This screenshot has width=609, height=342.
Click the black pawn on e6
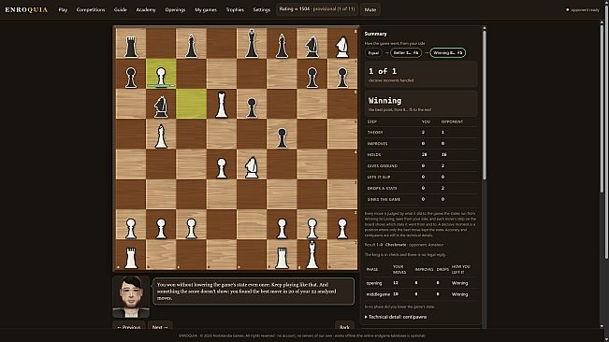pos(252,107)
